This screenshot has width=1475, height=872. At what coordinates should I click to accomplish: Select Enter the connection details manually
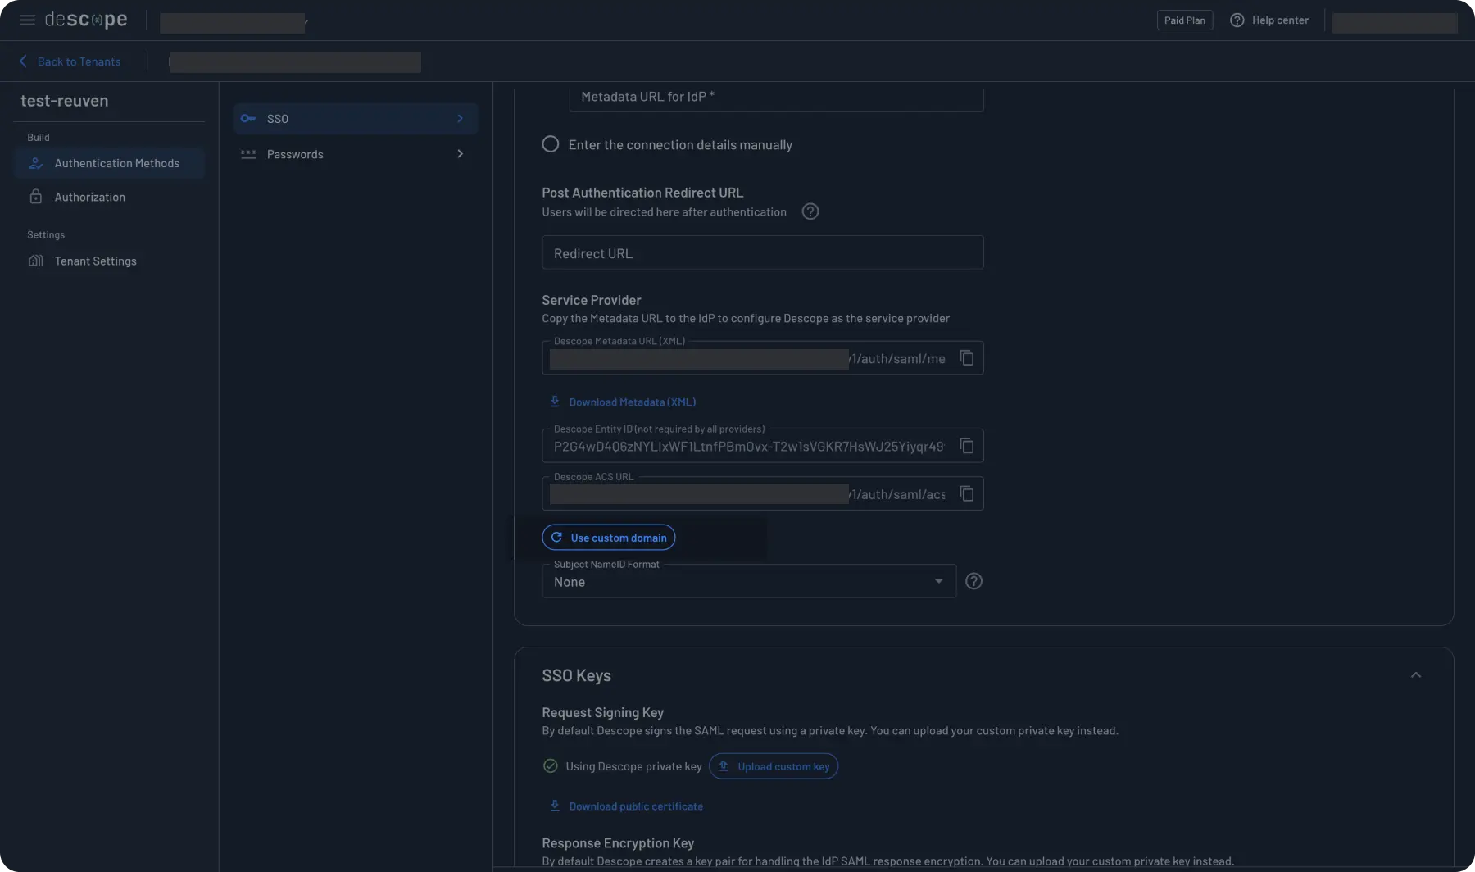550,143
